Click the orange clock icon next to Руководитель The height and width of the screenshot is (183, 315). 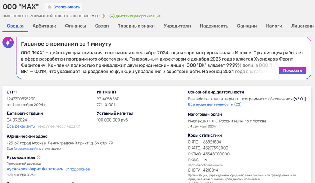[x=39, y=157]
